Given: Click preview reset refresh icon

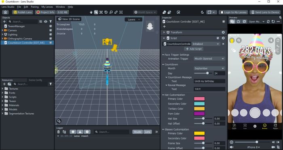Looking at the screenshot, I should tap(273, 22).
